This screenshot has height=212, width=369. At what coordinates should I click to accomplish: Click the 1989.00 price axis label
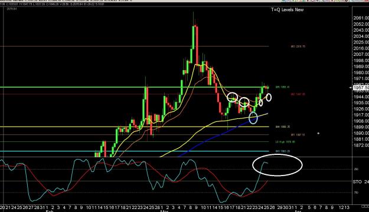coord(361,67)
